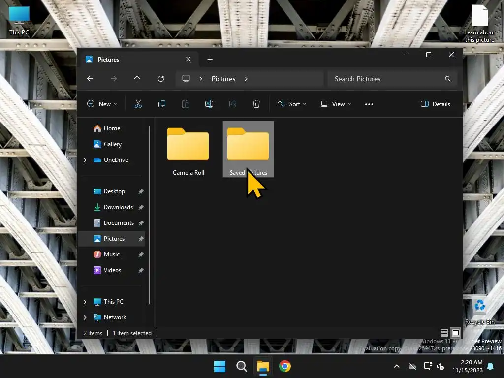Image resolution: width=504 pixels, height=378 pixels.
Task: Open taskbar Search
Action: click(x=241, y=366)
